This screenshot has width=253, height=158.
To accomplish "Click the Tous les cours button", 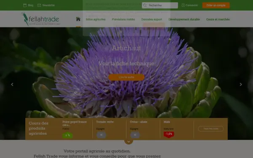I will tap(211, 129).
